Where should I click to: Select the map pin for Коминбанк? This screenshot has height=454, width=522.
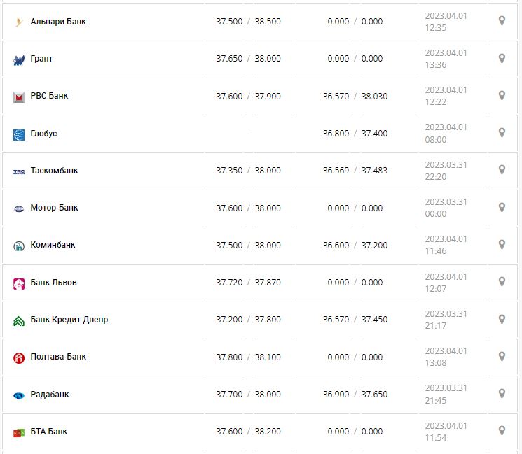coord(502,244)
